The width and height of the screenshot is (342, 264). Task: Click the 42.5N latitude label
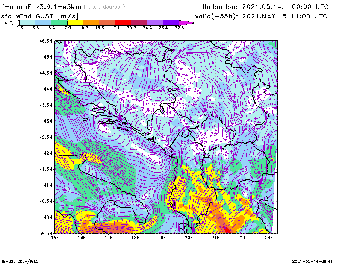coord(46,137)
